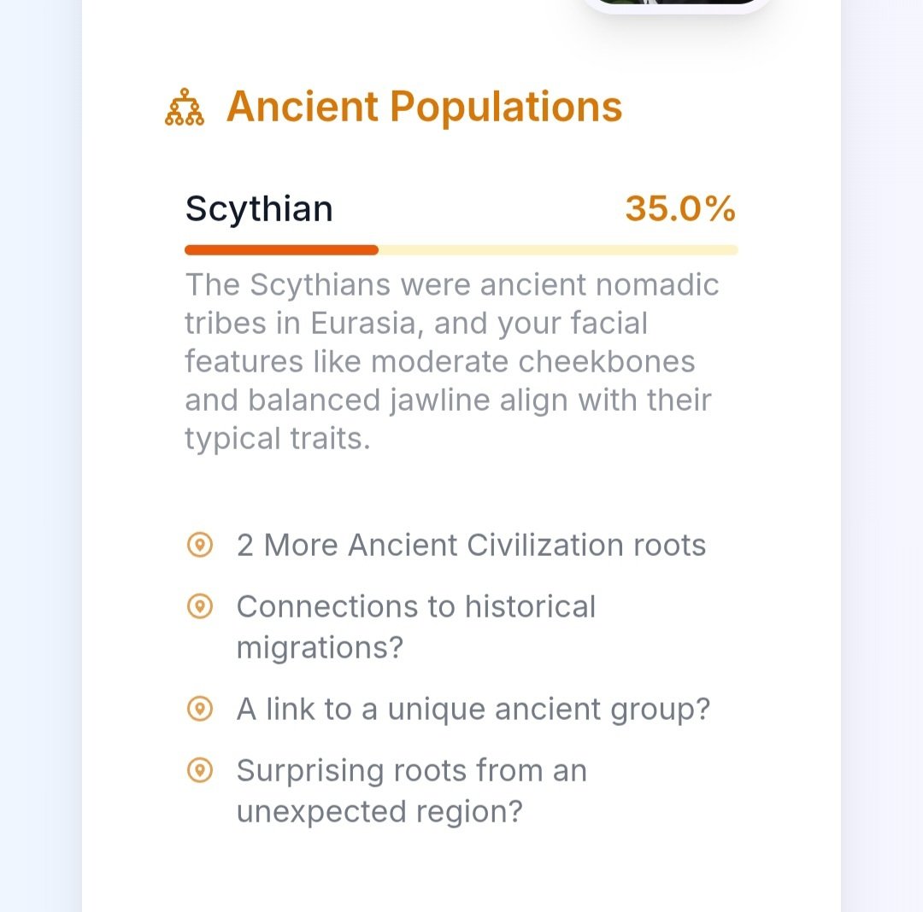Open "2 More Ancient Civilization roots" item
Viewport: 923px width, 912px height.
[x=471, y=545]
